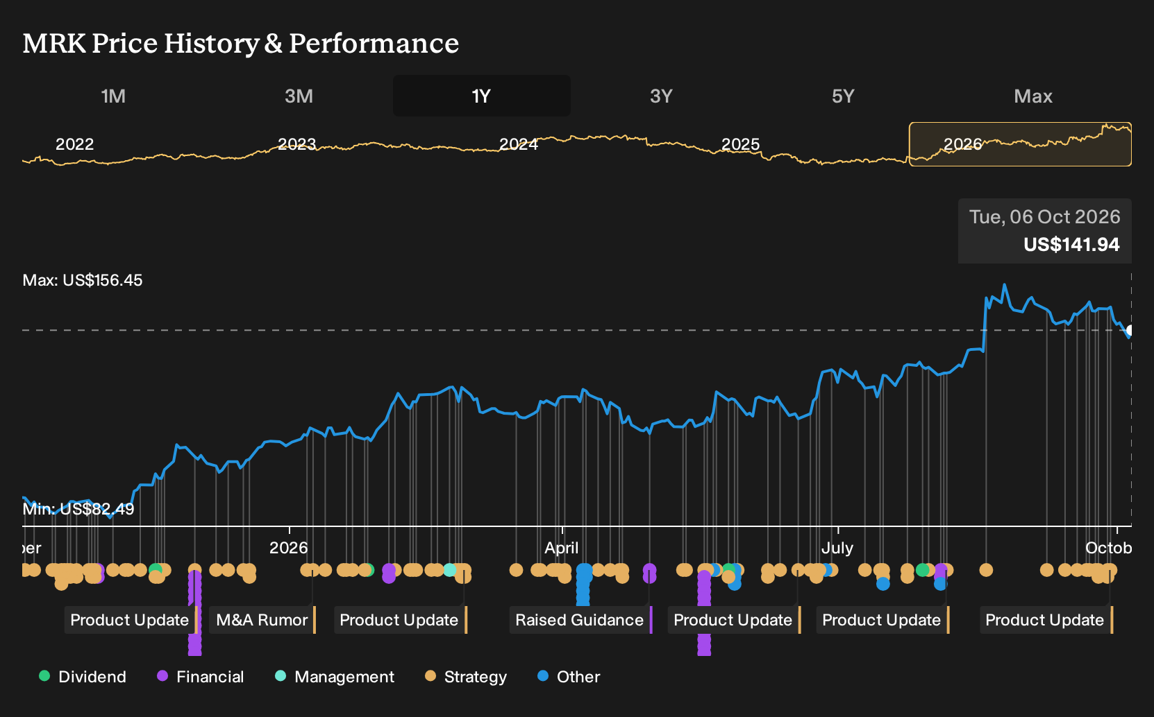1154x717 pixels.
Task: Toggle the Strategy legend filter
Action: tap(466, 677)
